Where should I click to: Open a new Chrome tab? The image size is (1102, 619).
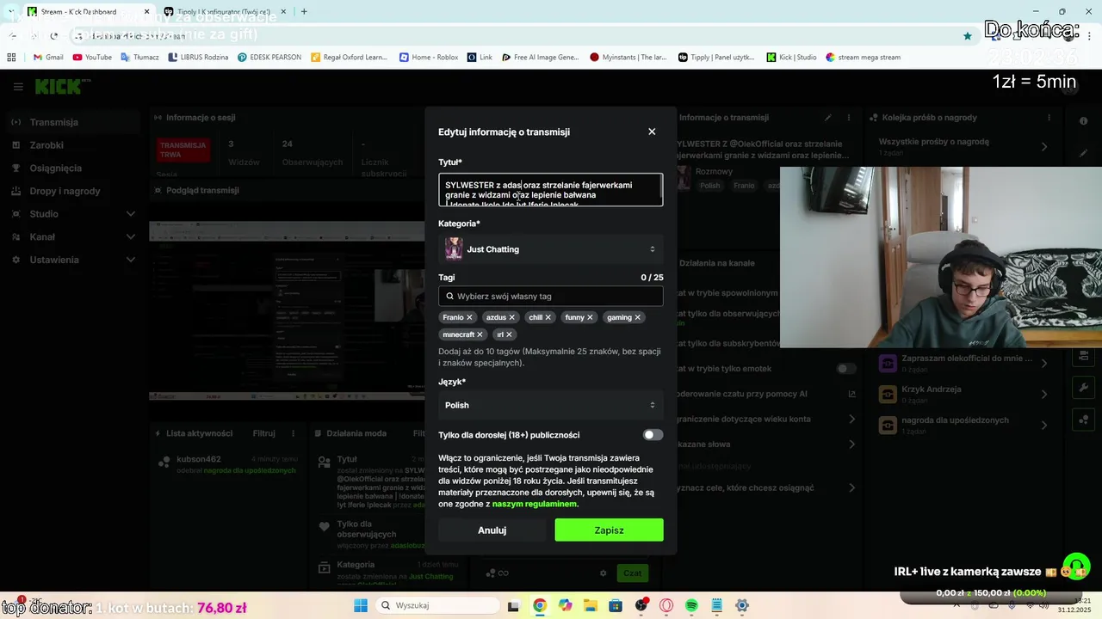304,11
